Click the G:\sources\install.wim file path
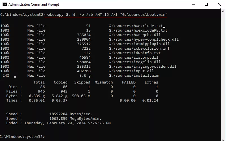Screen dimensions: 226x141 click(133, 75)
